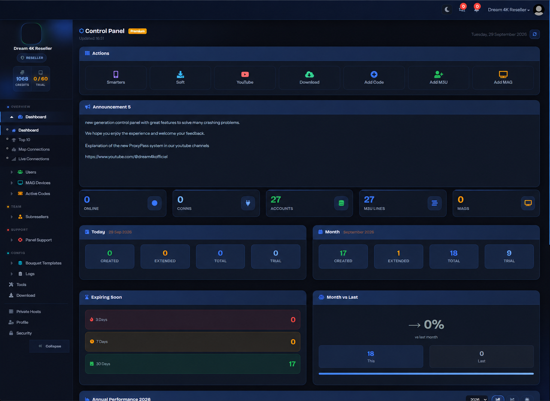
Task: Expand the Subresellers sidebar group
Action: [x=37, y=217]
